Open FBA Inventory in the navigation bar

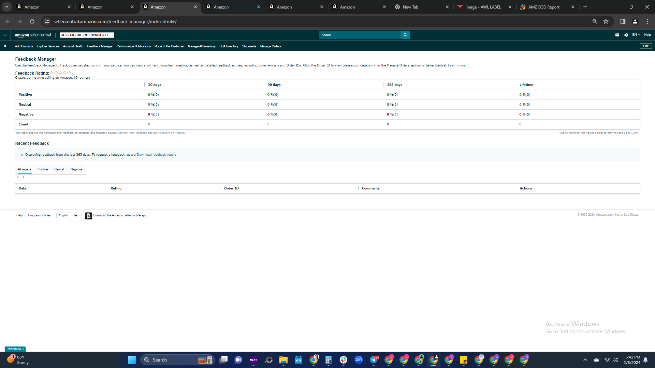tap(229, 46)
